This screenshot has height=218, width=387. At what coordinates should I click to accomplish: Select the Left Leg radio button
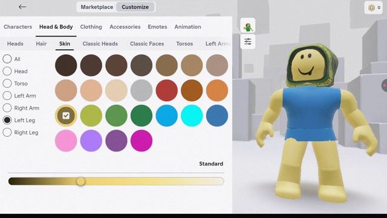pyautogui.click(x=7, y=120)
